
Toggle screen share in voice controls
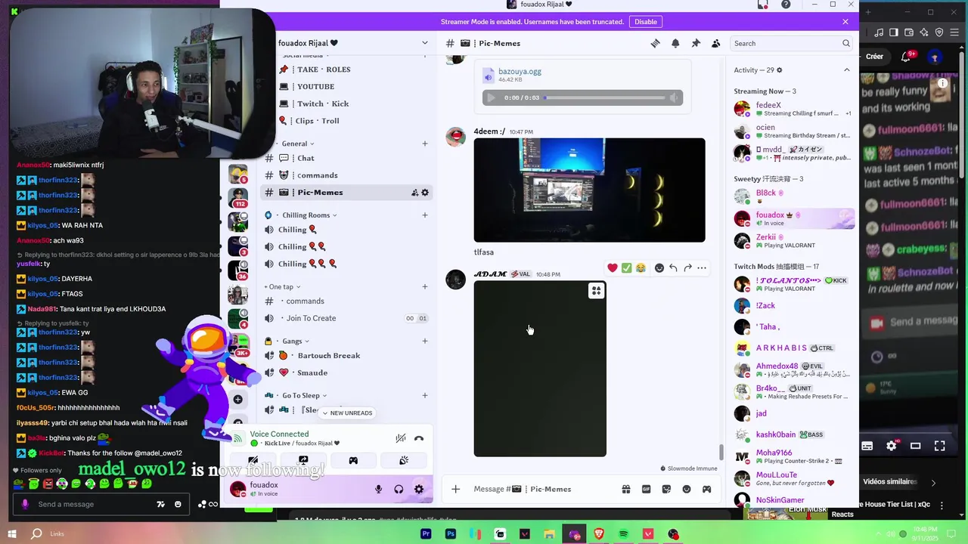point(303,460)
